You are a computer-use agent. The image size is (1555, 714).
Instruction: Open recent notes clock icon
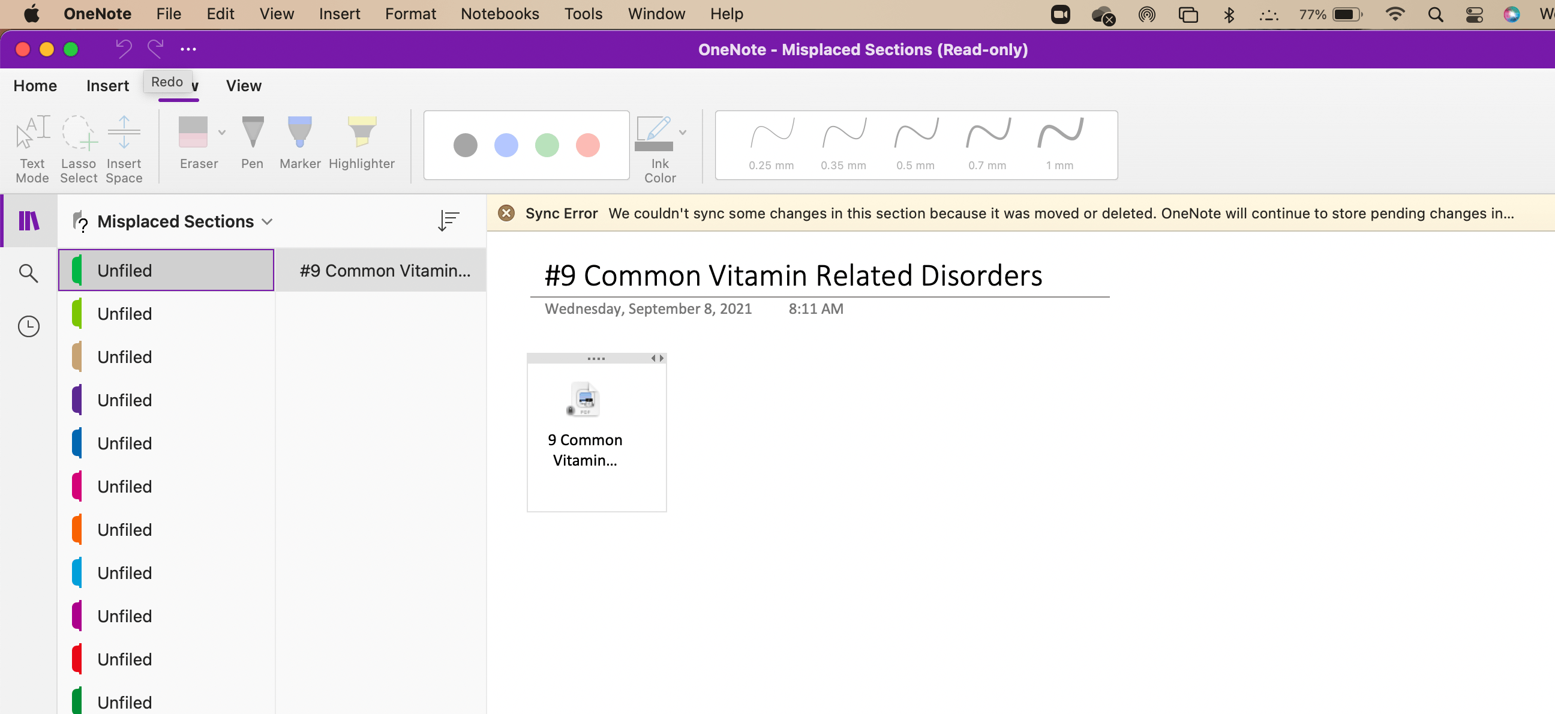(x=28, y=326)
